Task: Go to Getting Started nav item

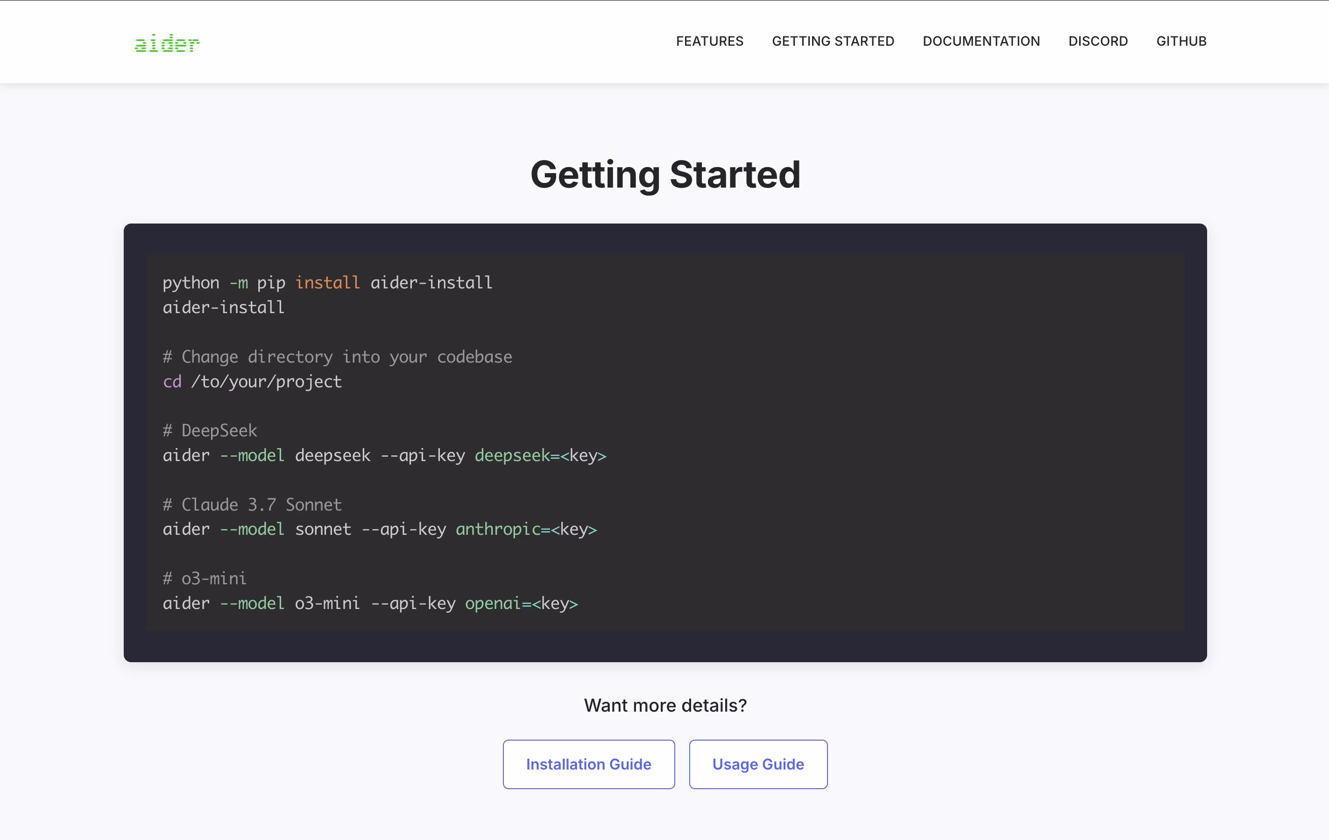Action: tap(832, 42)
